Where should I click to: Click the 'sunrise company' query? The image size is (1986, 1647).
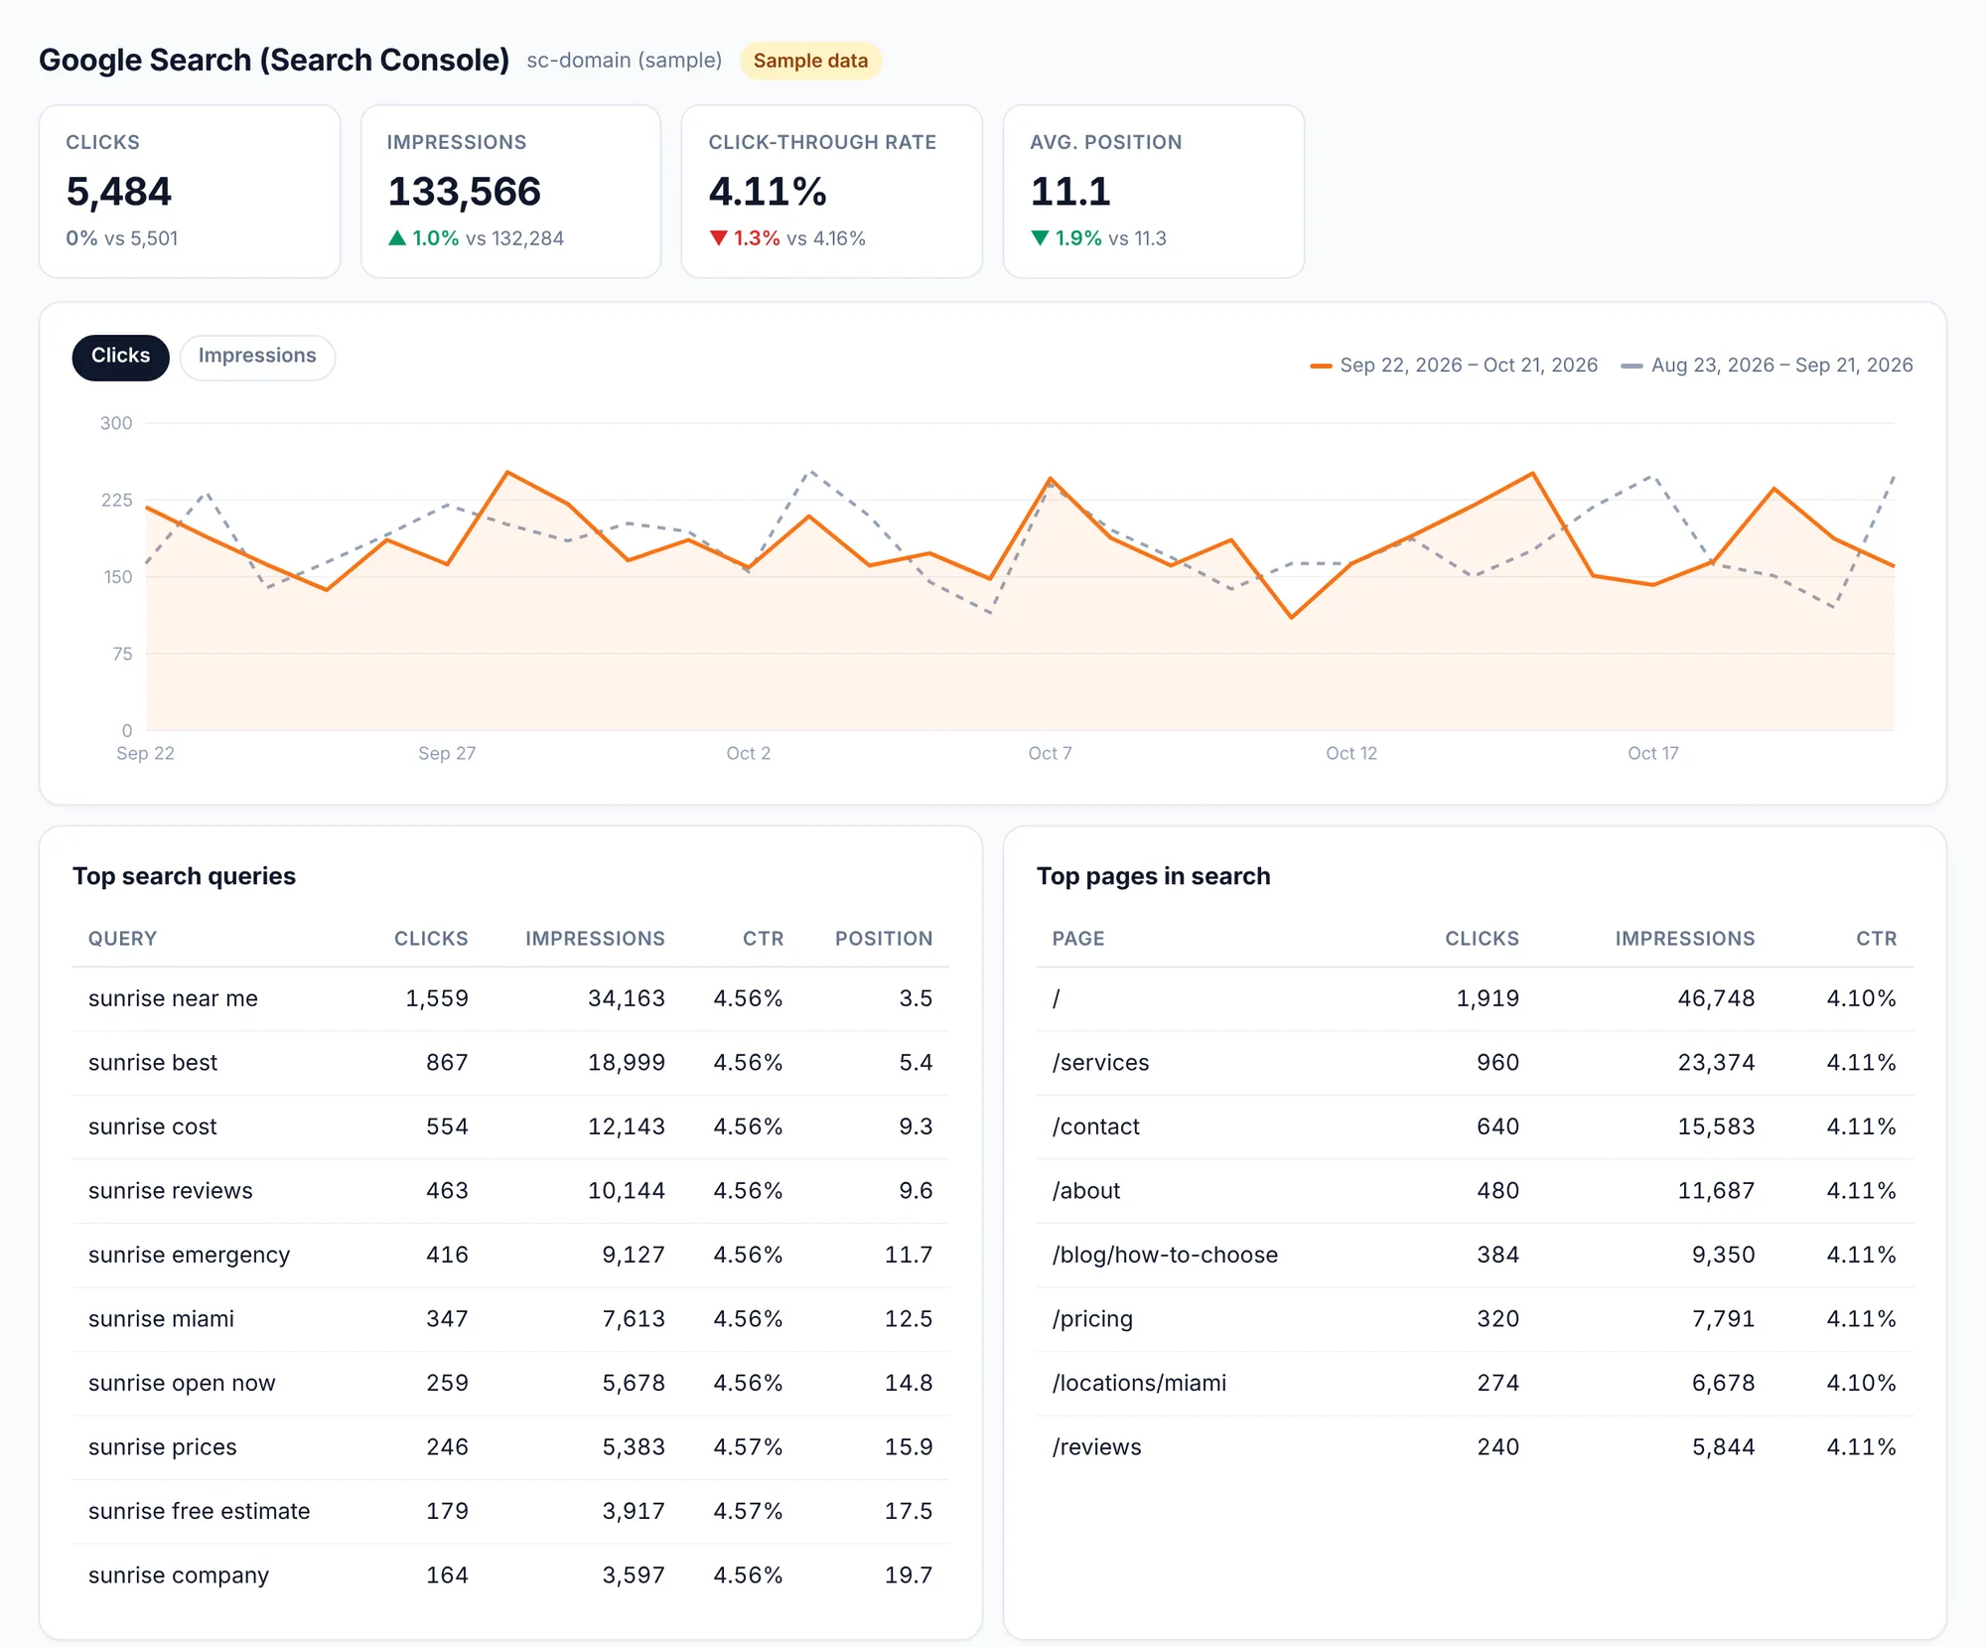(179, 1575)
